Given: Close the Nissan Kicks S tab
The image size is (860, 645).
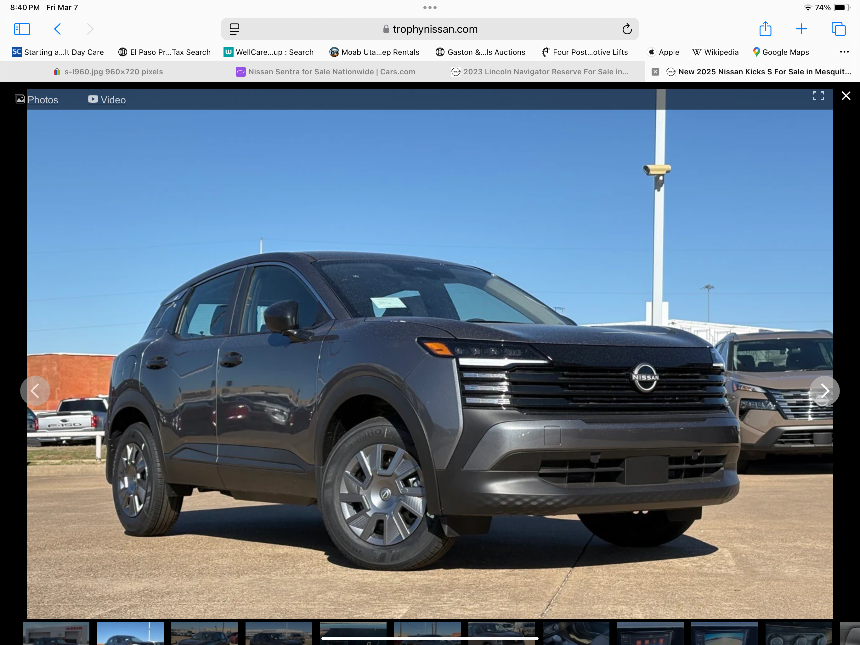Looking at the screenshot, I should [x=655, y=71].
